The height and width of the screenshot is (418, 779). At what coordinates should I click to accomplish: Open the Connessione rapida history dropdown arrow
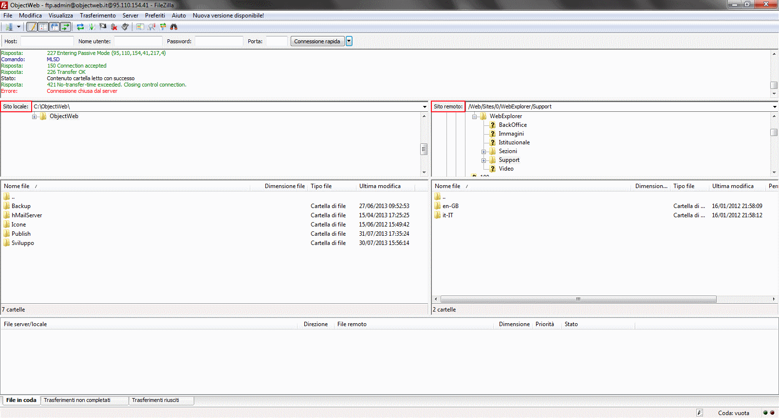point(349,41)
